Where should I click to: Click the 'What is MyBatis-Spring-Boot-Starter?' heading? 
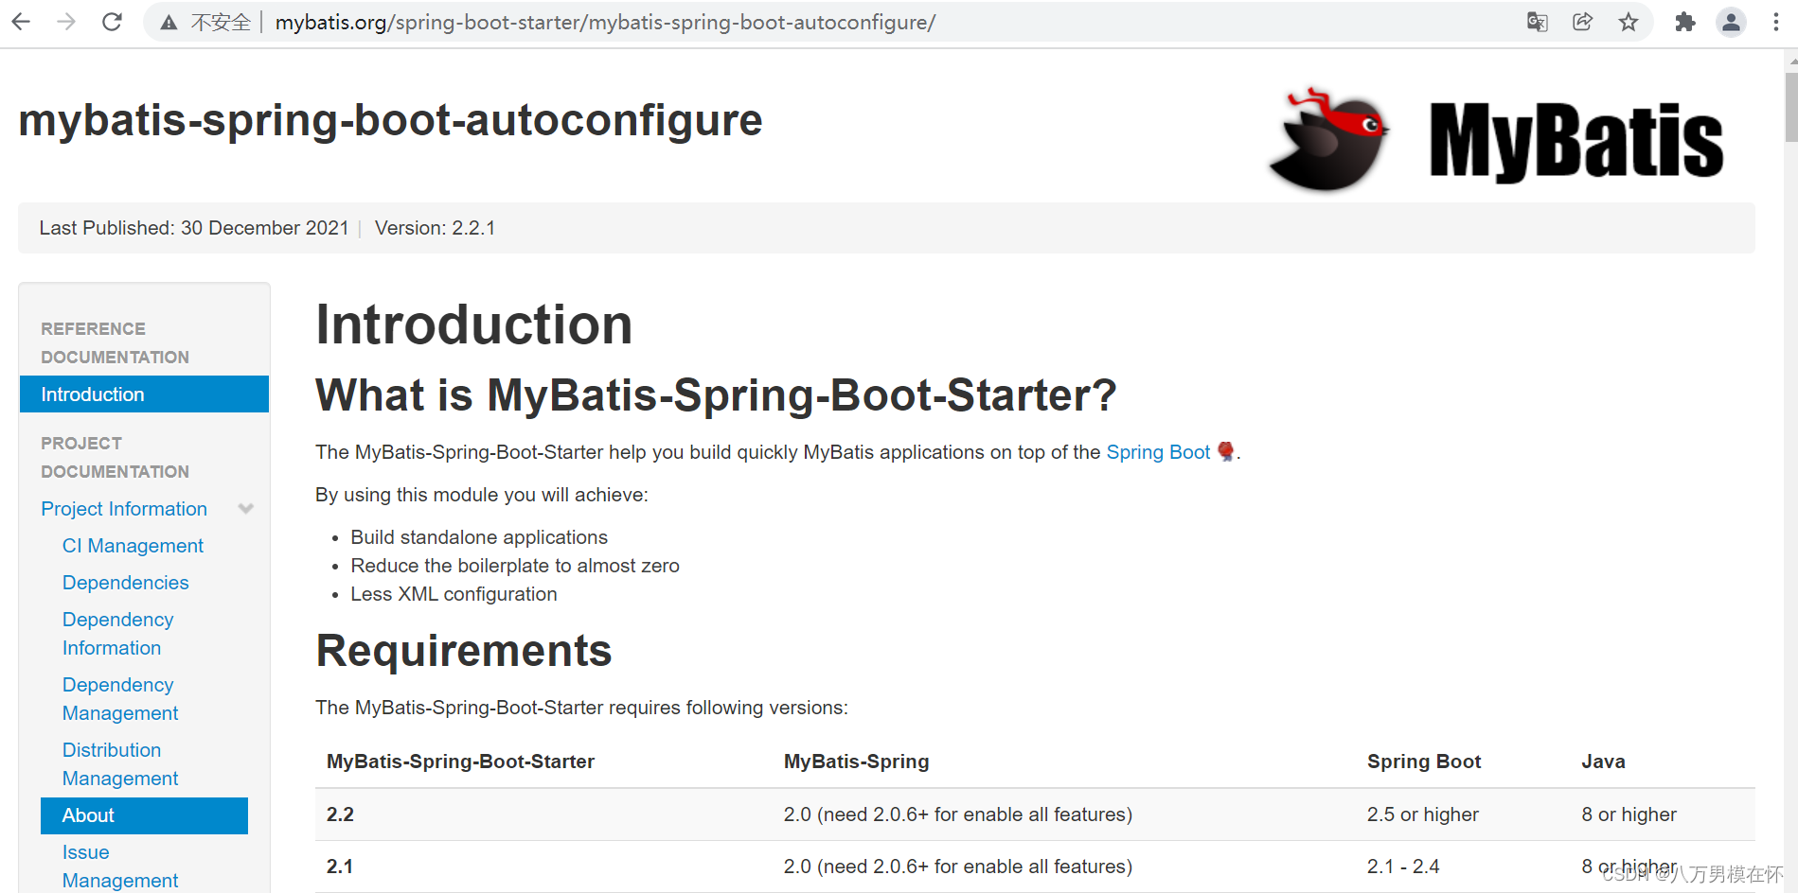click(x=716, y=394)
